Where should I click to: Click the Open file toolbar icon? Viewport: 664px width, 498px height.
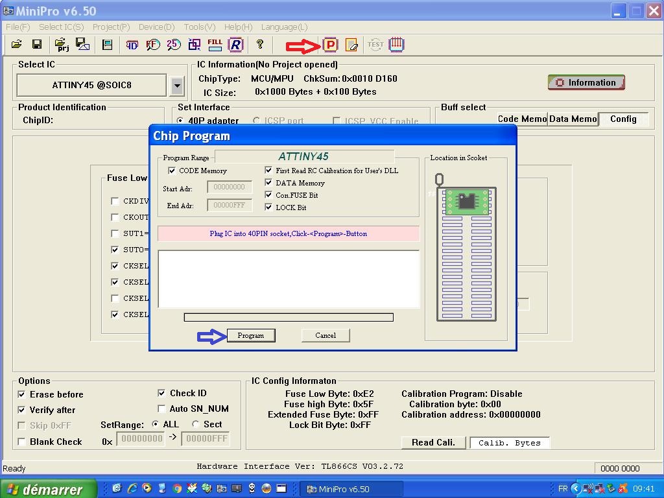[x=16, y=44]
